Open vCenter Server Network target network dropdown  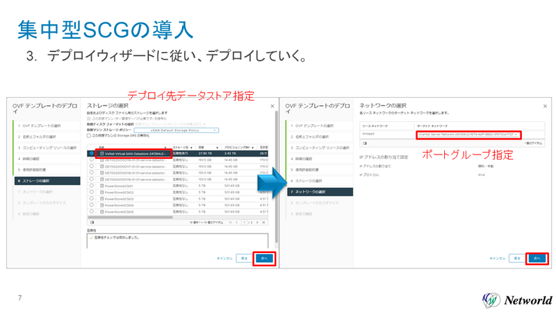point(468,135)
